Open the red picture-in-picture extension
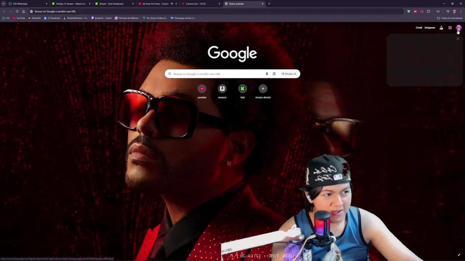Viewport: 465px width, 261px height. tap(422, 11)
